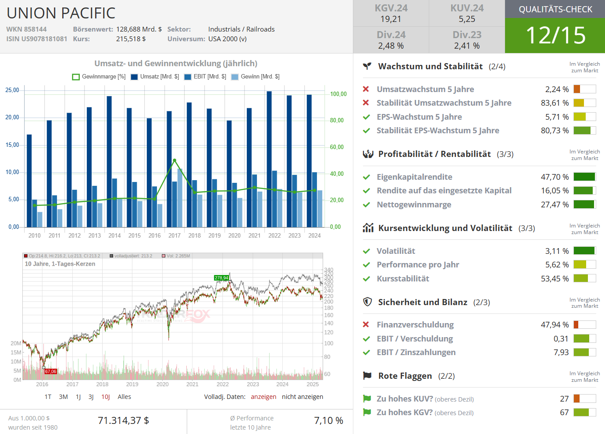Click red X icon next to Finanzverschuldung
605x434 pixels.
click(366, 324)
